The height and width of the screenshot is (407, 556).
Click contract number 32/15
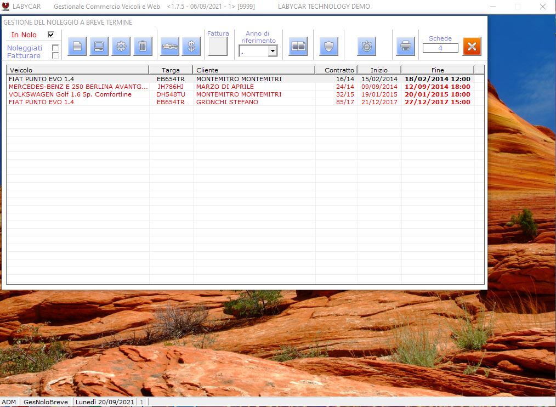pos(345,94)
